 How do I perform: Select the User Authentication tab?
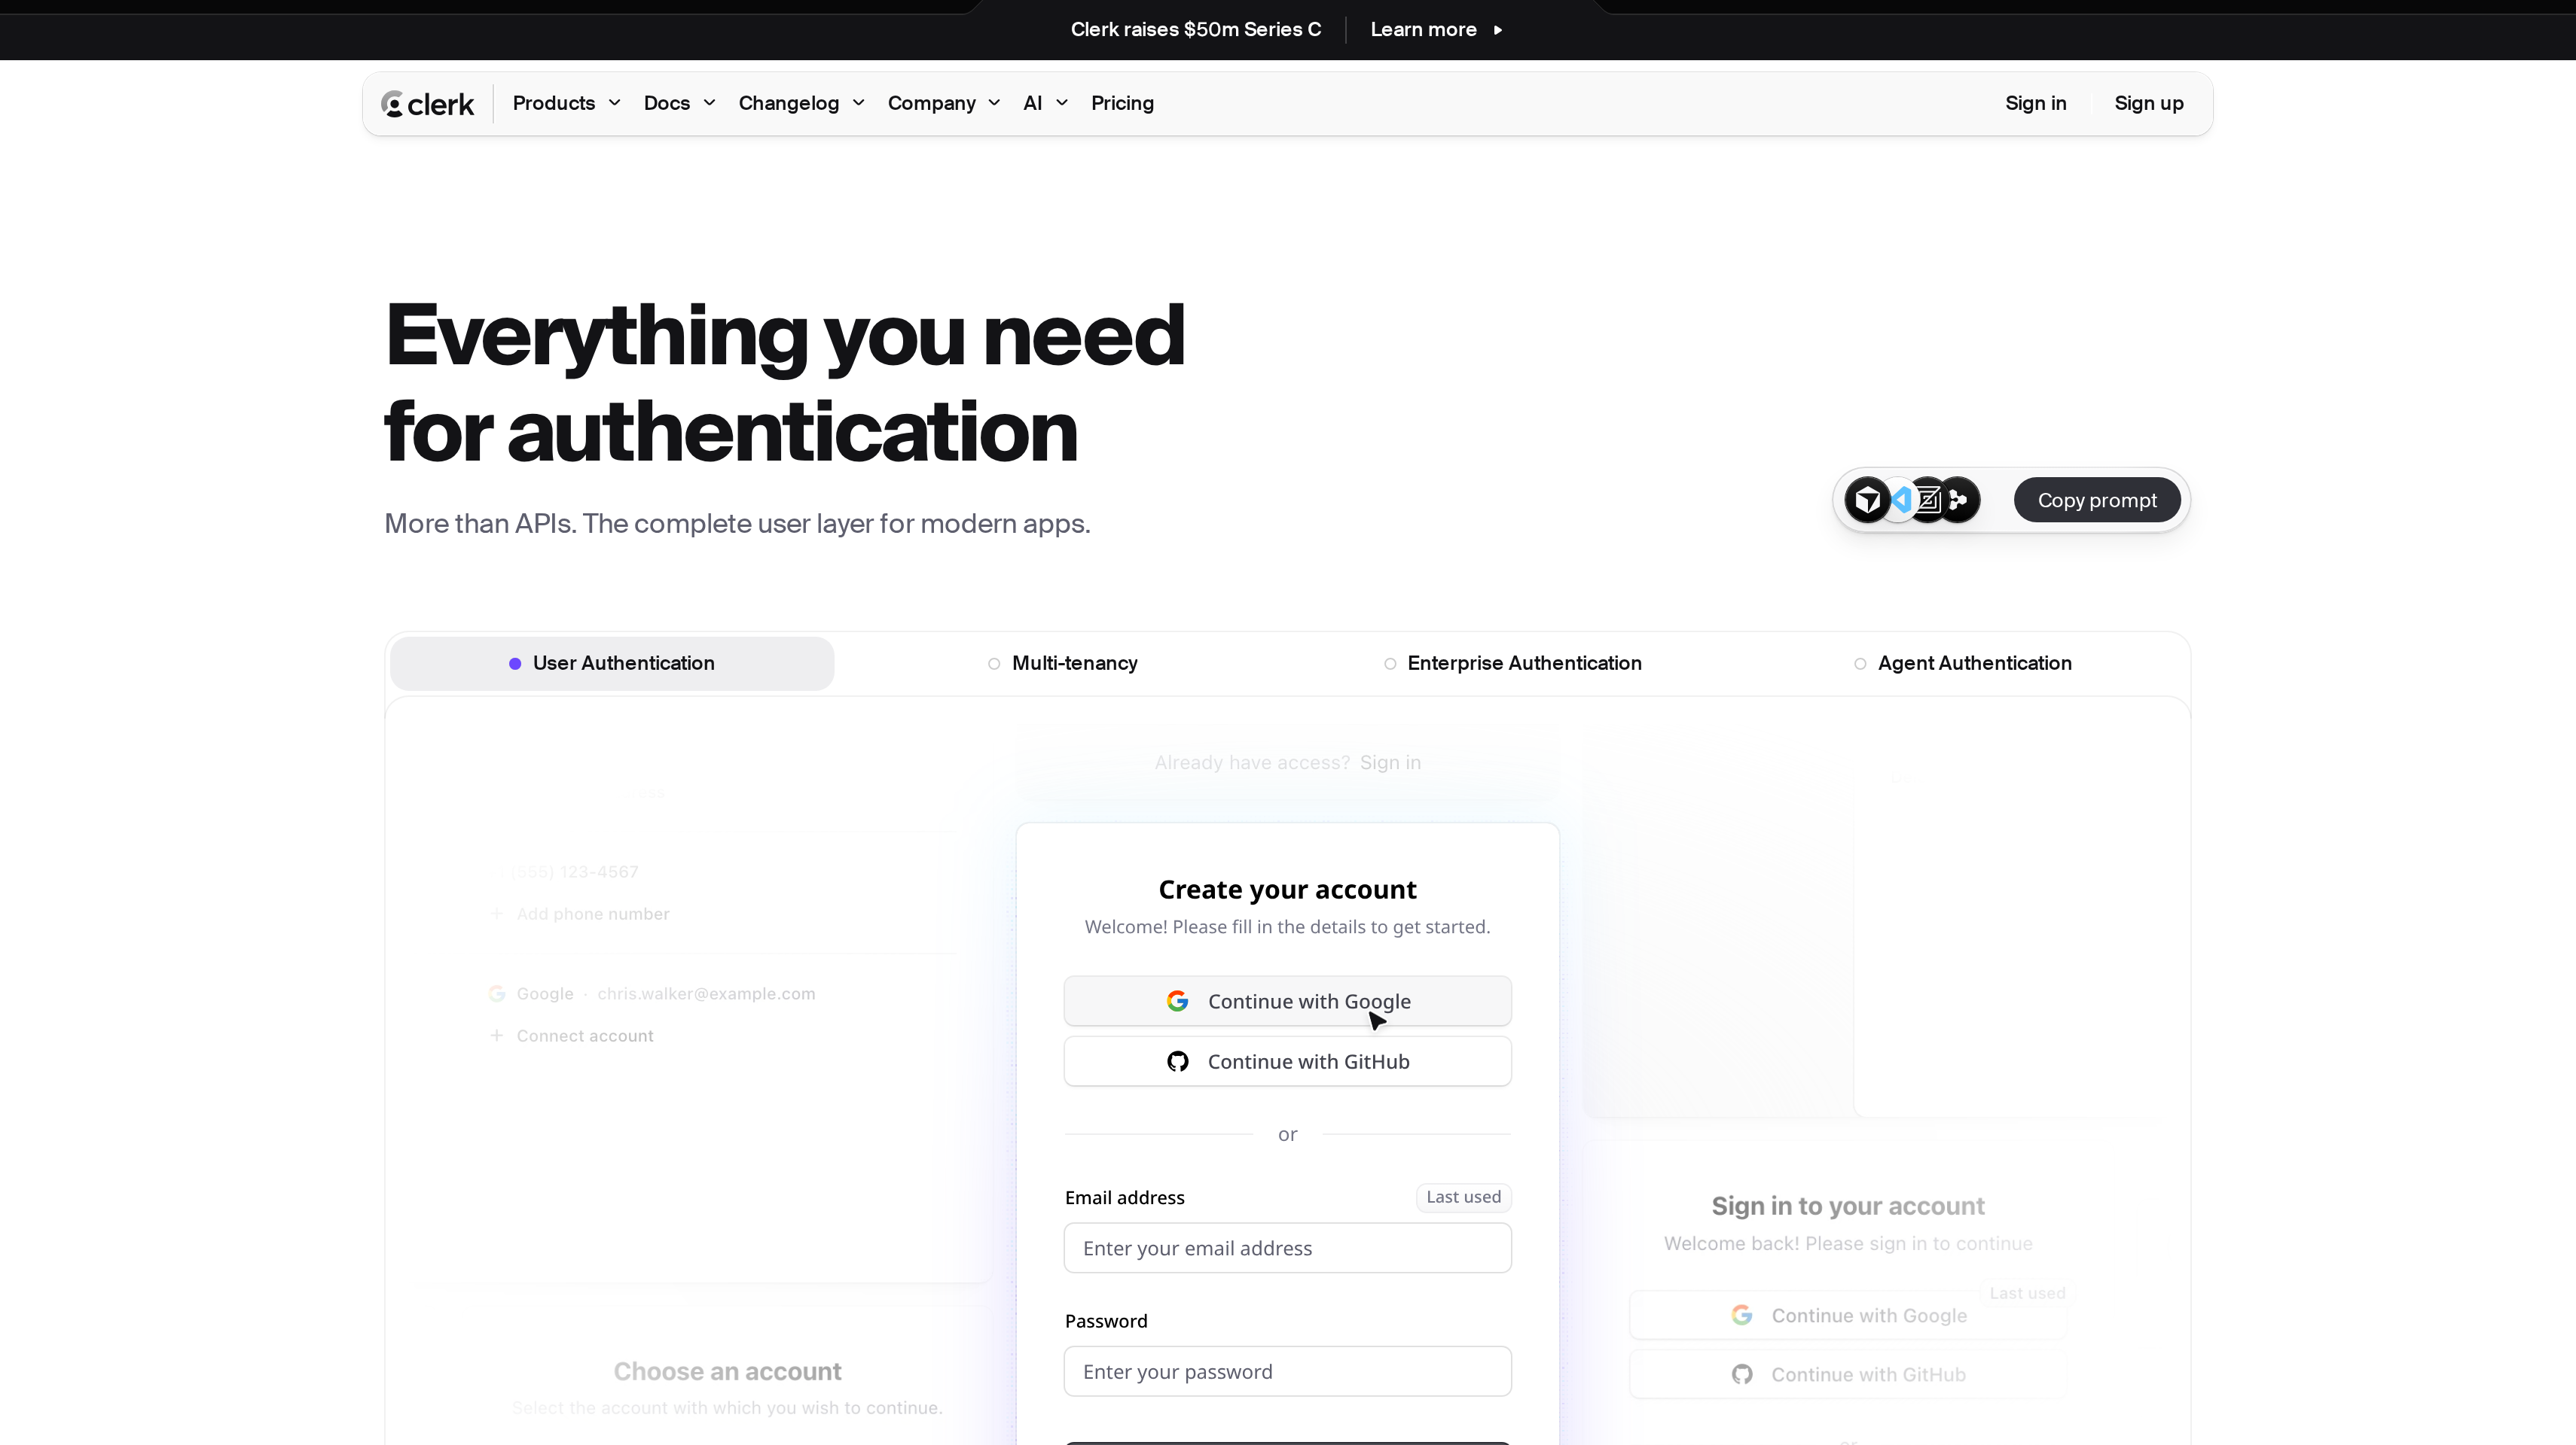pyautogui.click(x=612, y=664)
